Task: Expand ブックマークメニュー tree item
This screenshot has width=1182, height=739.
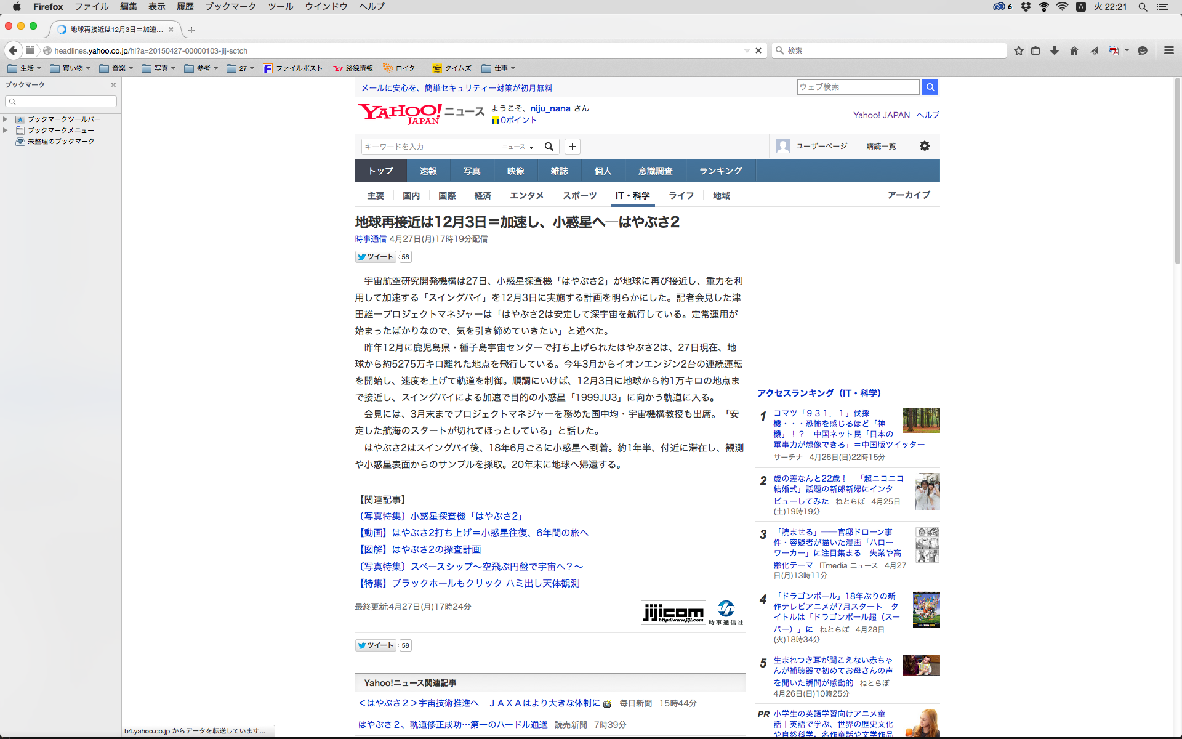Action: 6,130
